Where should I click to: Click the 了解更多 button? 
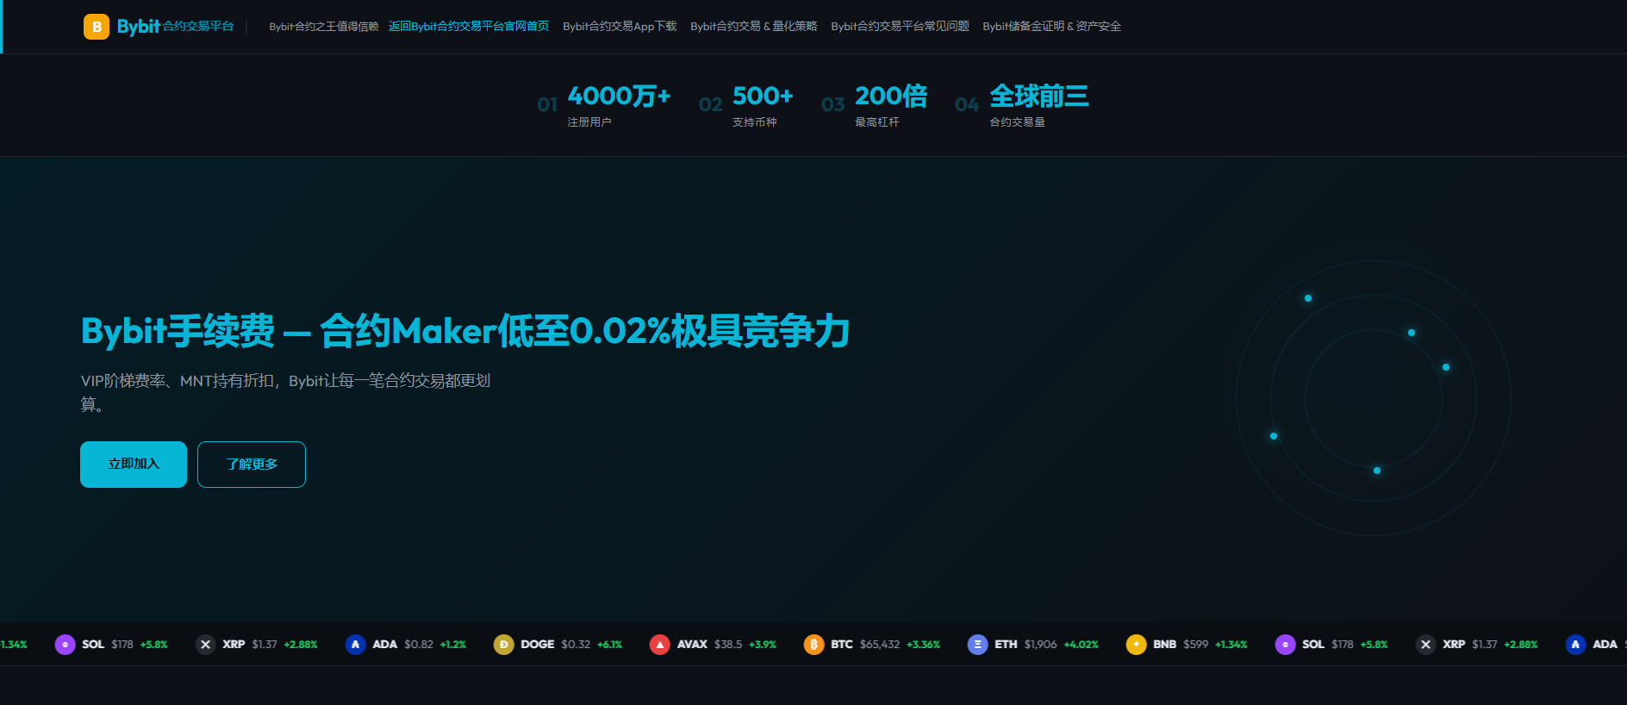click(x=252, y=465)
